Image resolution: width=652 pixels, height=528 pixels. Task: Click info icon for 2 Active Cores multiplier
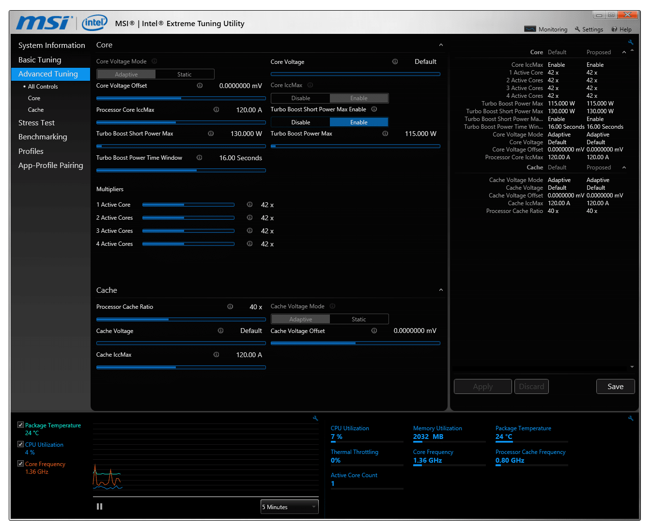pos(250,218)
